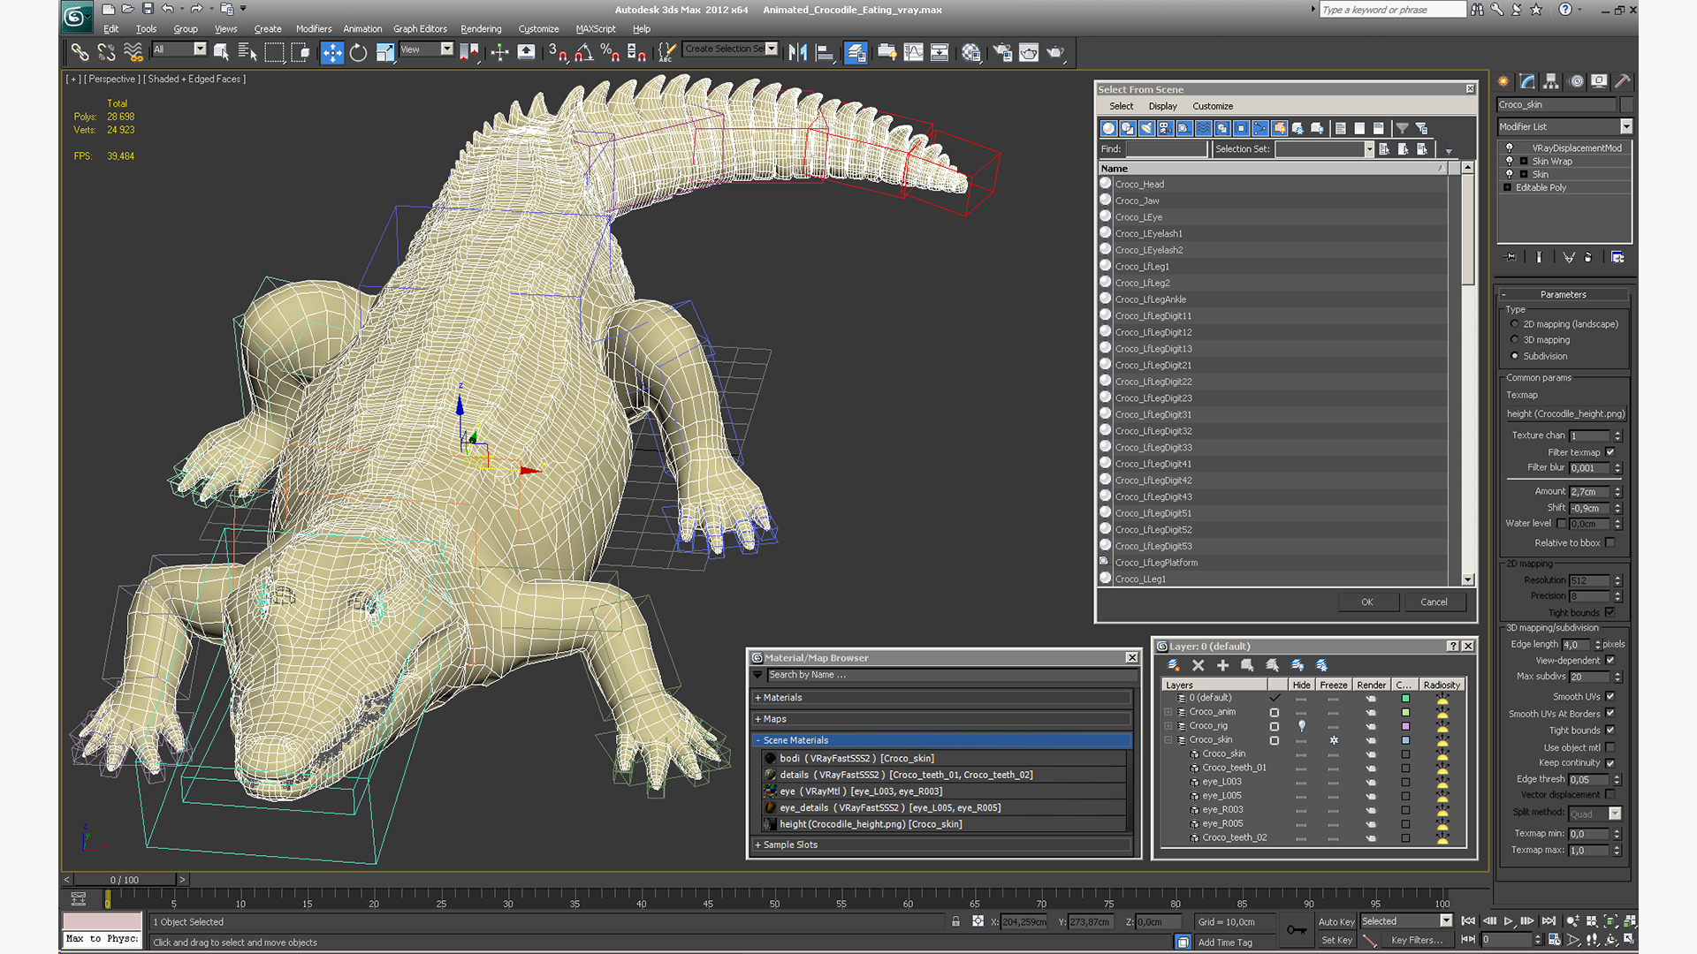Toggle the Filter texmap checkbox

(1610, 452)
